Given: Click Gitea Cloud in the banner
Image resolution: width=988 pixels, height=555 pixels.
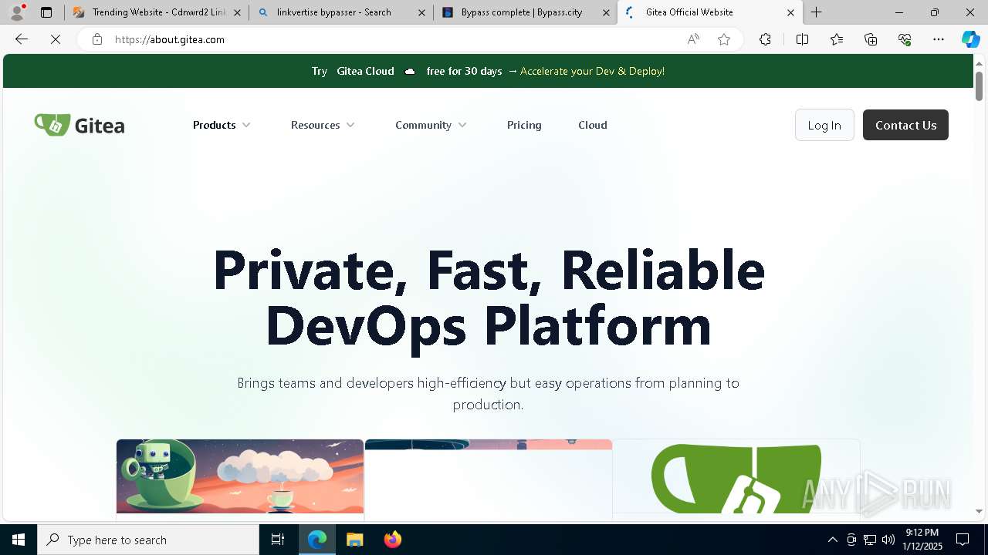Looking at the screenshot, I should pos(365,71).
